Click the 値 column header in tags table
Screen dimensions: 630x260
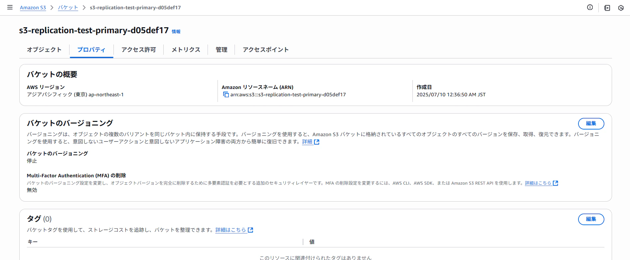312,242
